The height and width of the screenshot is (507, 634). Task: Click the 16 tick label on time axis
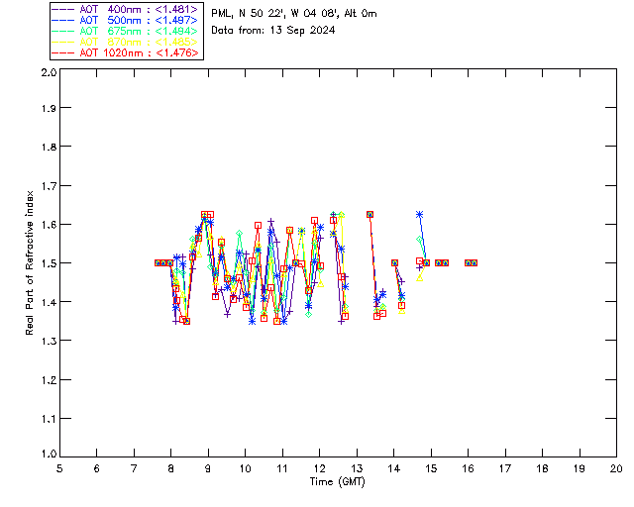tap(468, 468)
